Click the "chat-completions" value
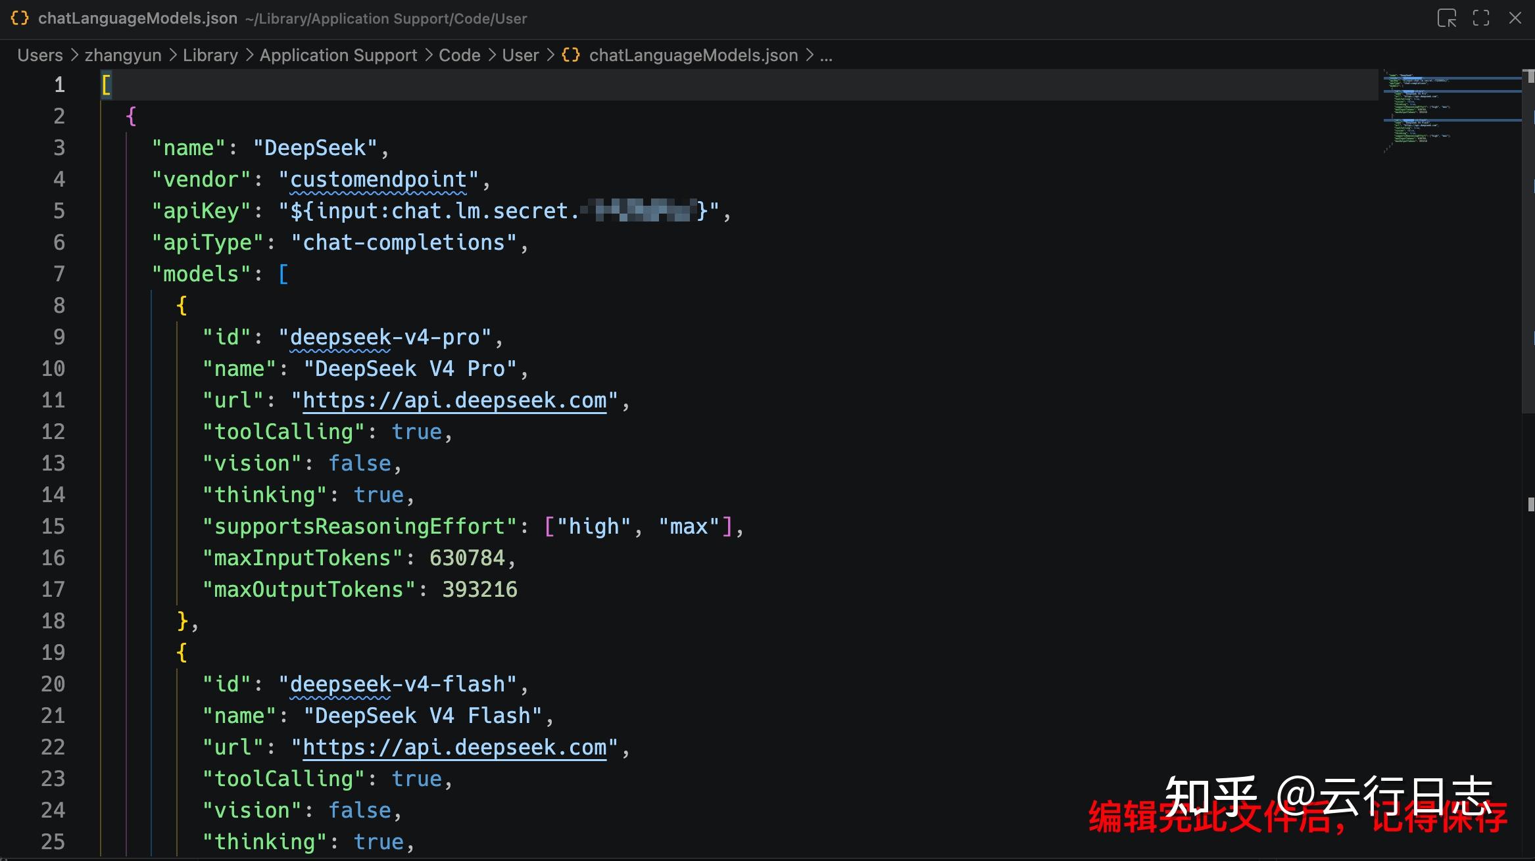The width and height of the screenshot is (1535, 861). 404,243
